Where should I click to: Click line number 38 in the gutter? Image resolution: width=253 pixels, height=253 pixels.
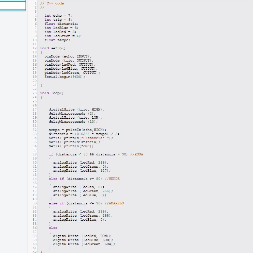tap(34, 154)
